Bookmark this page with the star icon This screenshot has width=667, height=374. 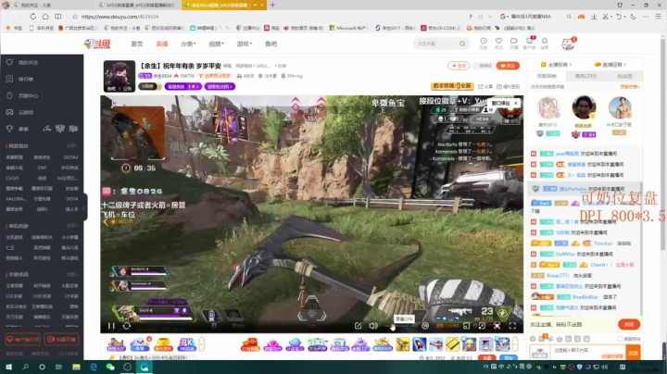pos(75,17)
